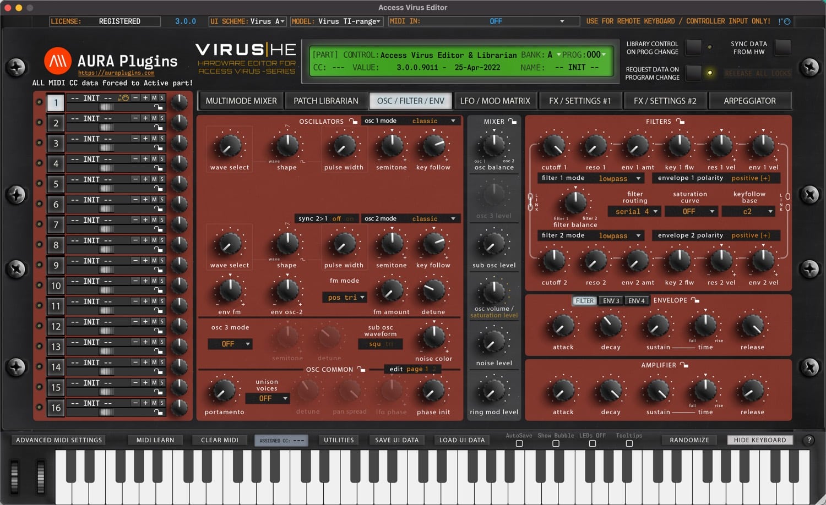Solo part 10 with the S icon

tap(162, 281)
